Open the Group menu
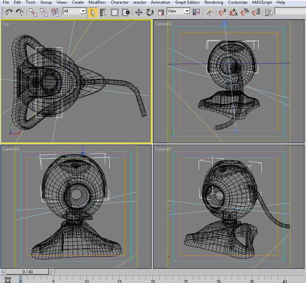 [46, 3]
